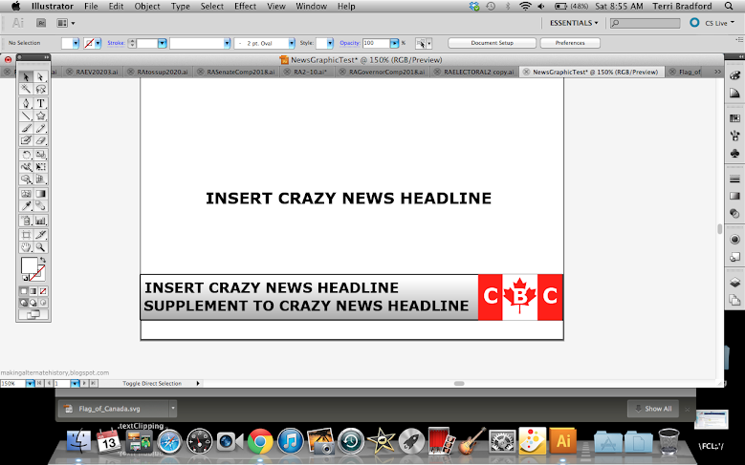Screen dimensions: 745x465
Task: Select the Hand tool
Action: 26,247
